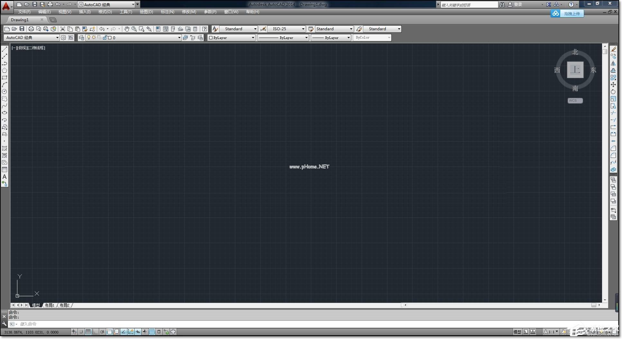Click the WCS label under the ViewCube
622x339 pixels.
[x=575, y=100]
